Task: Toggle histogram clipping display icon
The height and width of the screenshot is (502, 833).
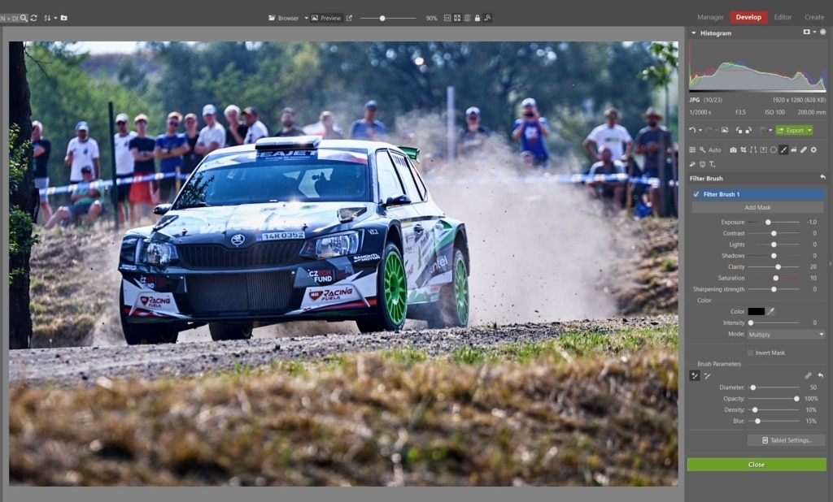Action: pyautogui.click(x=806, y=32)
